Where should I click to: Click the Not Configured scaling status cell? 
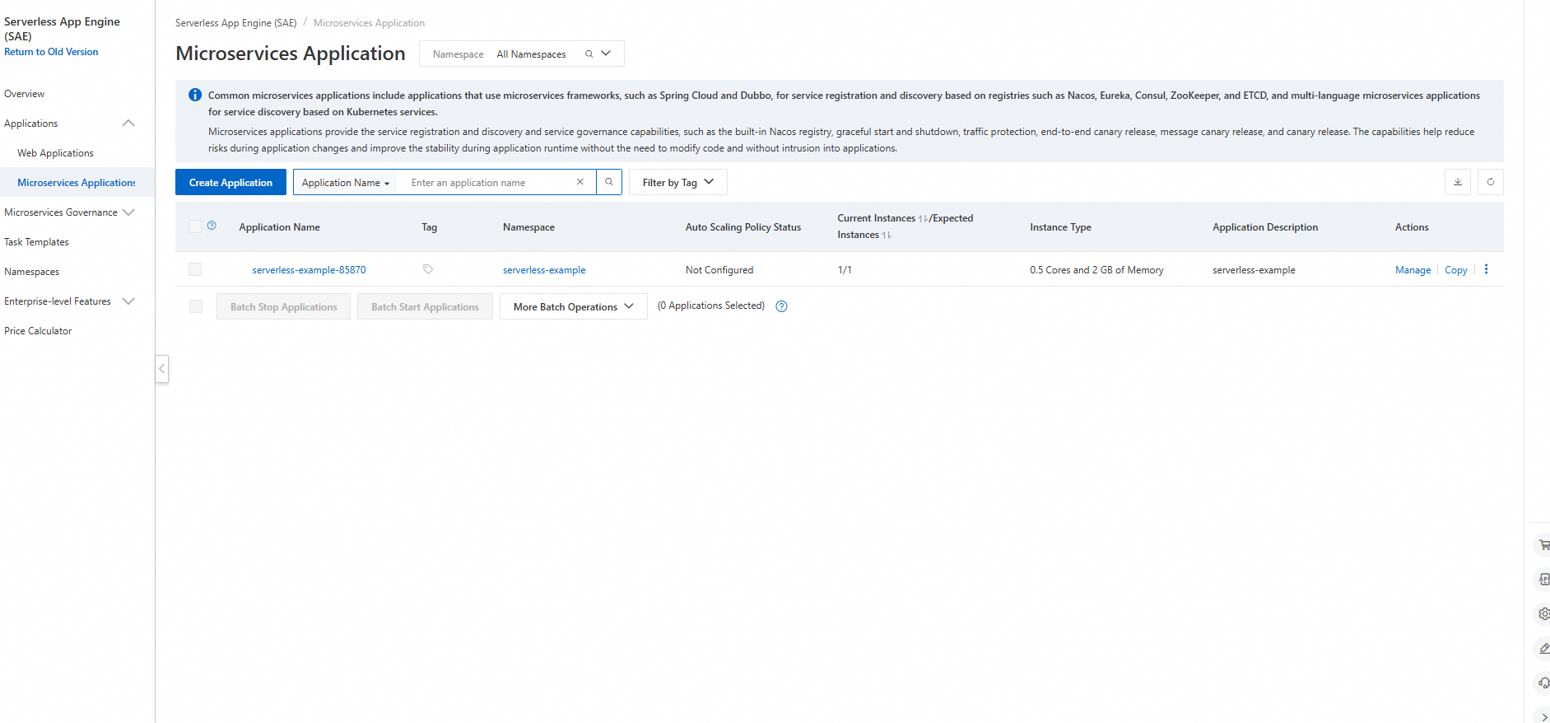pyautogui.click(x=719, y=270)
